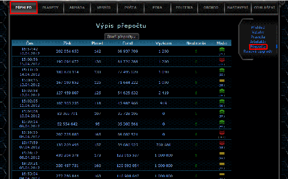This screenshot has width=288, height=179.
Task: Switch to the ARMÁDA tab
Action: [x=77, y=8]
